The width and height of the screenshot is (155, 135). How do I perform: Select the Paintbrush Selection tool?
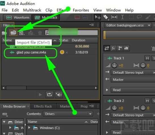coord(148,17)
